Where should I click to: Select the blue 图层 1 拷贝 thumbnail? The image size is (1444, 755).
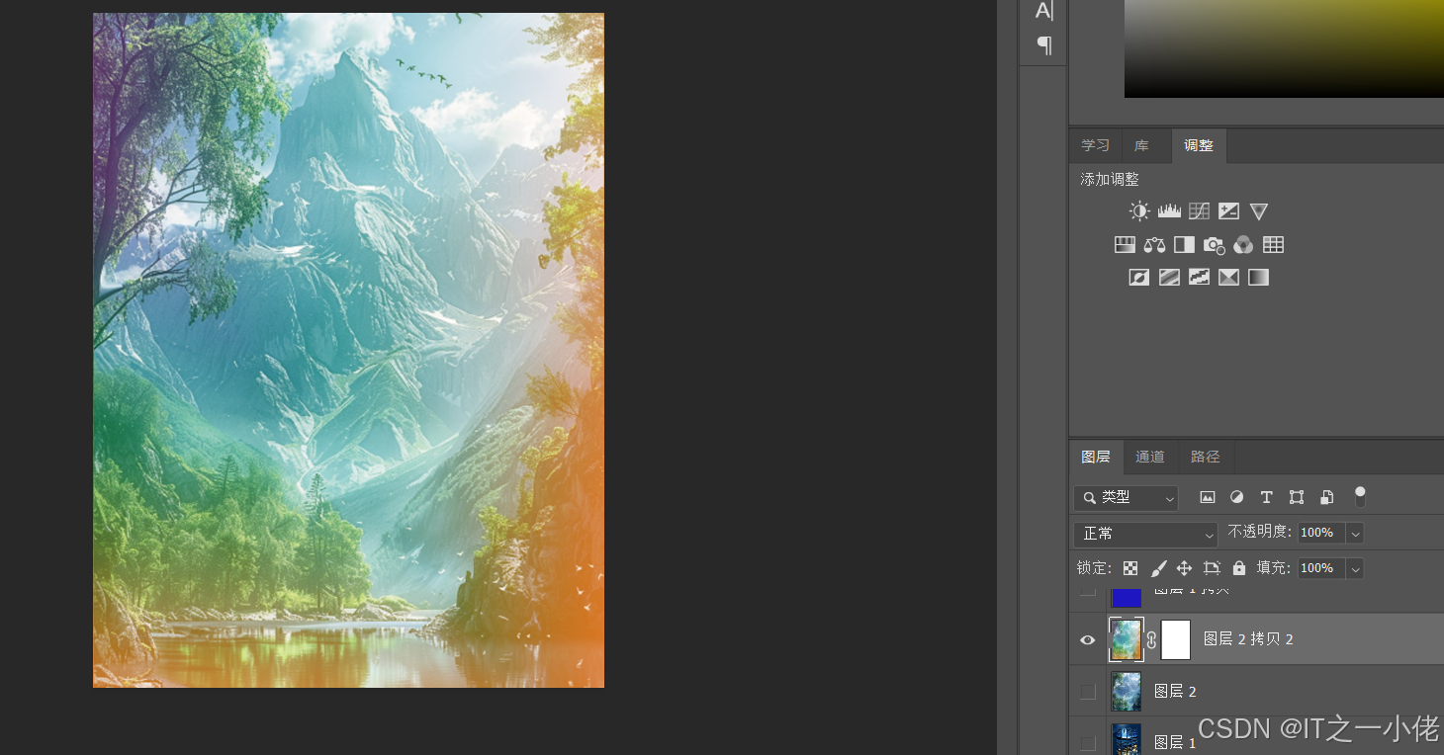[x=1127, y=596]
